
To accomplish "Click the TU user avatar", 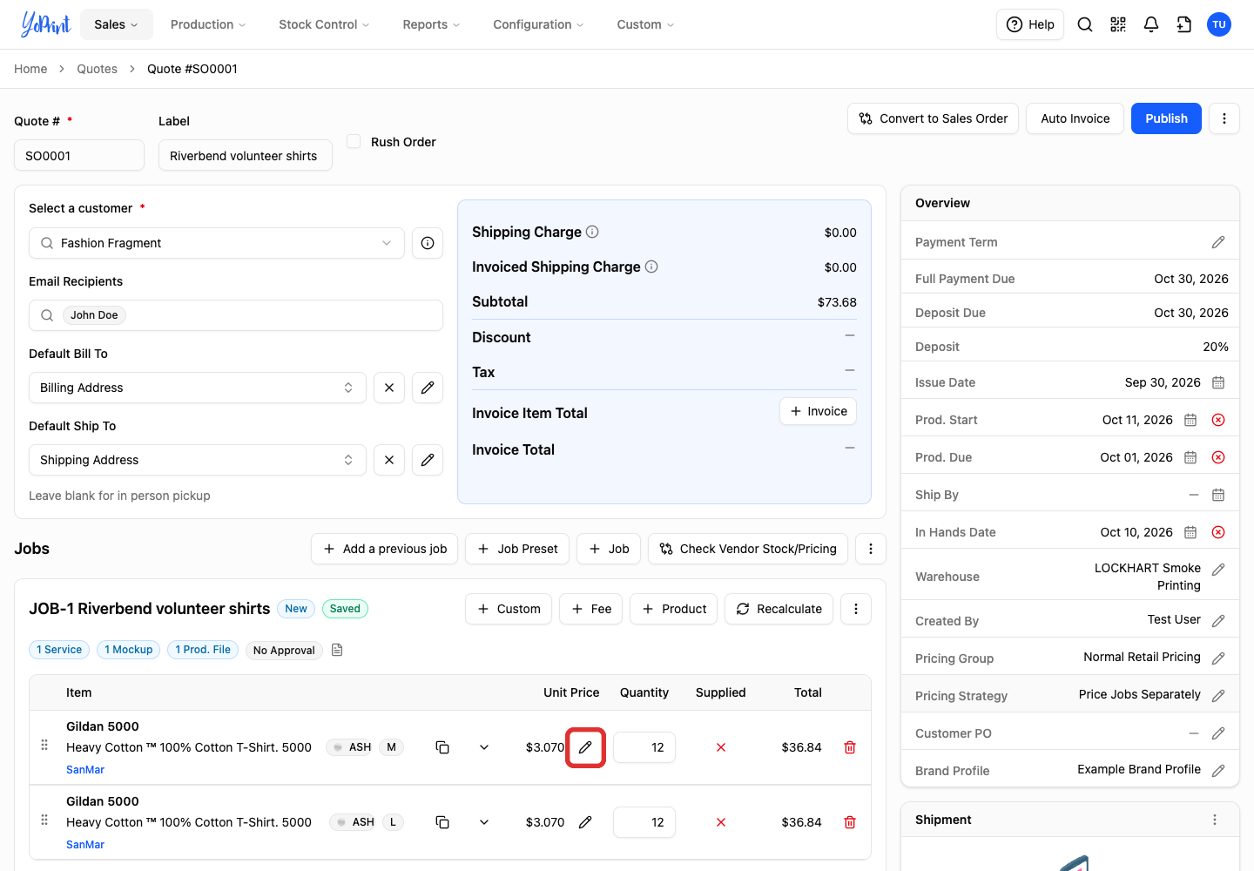I will coord(1219,24).
